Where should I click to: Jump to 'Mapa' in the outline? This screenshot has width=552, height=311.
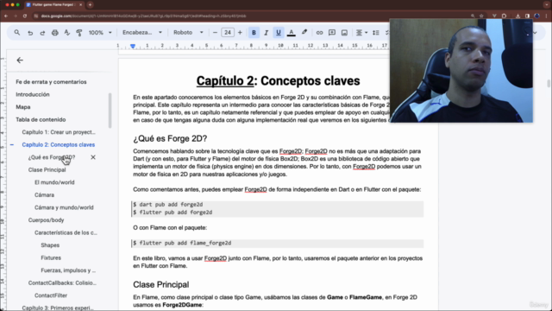(x=23, y=107)
